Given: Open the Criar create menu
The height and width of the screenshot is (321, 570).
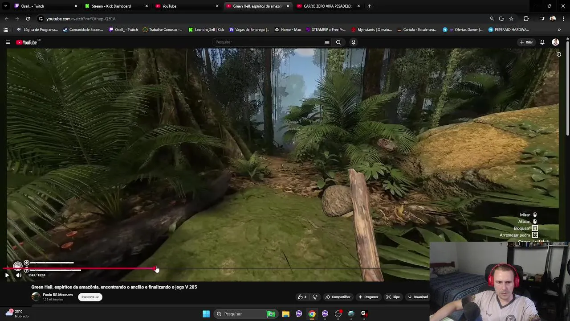Looking at the screenshot, I should click(x=526, y=42).
